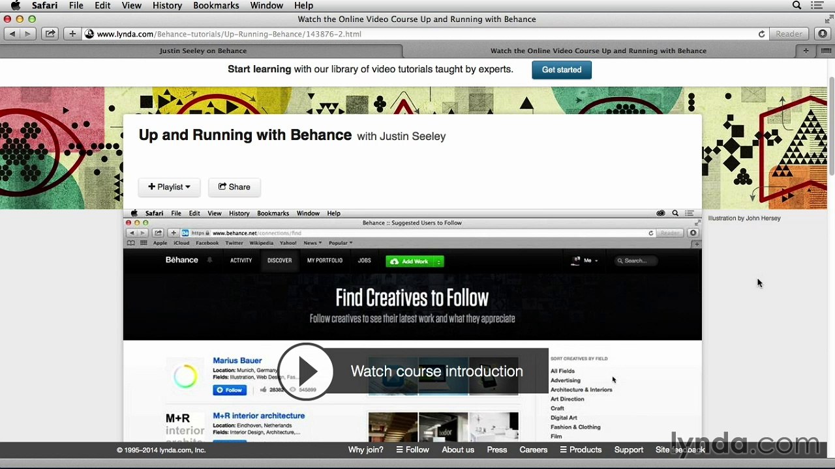This screenshot has height=469, width=835.
Task: Go to the Careers footer link
Action: click(534, 449)
